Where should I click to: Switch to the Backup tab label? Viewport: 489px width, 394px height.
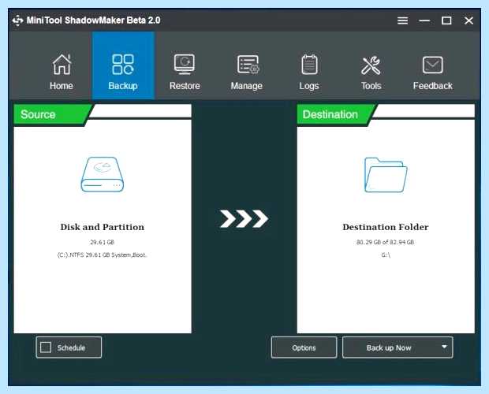click(x=123, y=86)
